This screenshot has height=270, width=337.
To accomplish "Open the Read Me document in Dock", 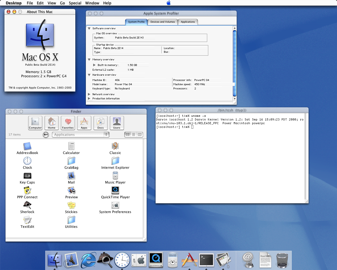I will coord(265,260).
